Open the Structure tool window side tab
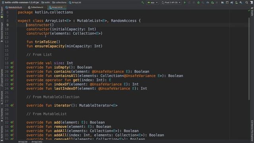 point(2,97)
